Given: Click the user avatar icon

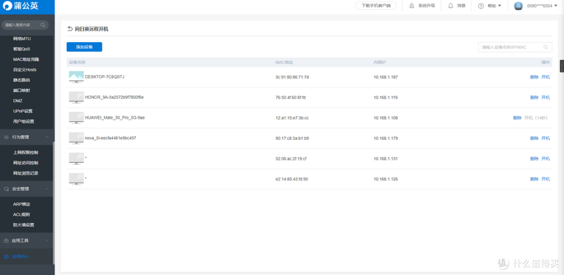Looking at the screenshot, I should coord(518,6).
